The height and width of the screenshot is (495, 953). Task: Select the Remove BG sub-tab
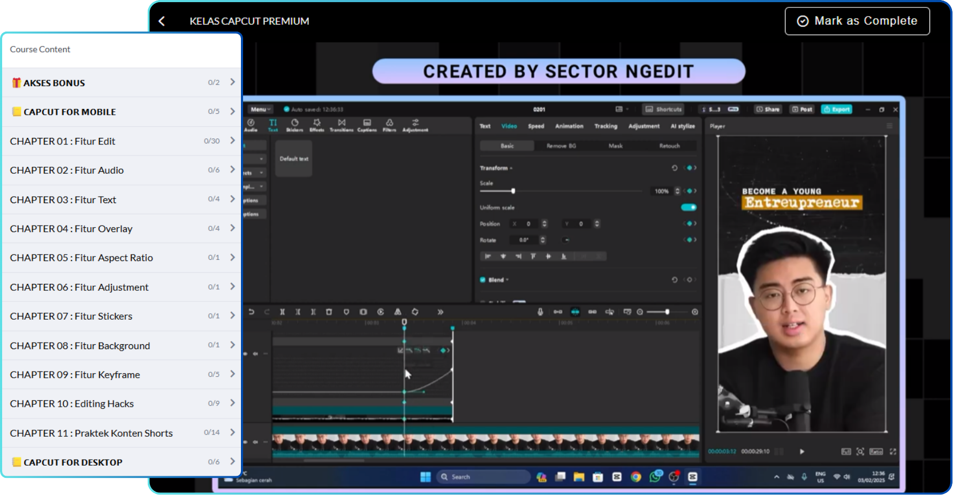[x=561, y=146]
